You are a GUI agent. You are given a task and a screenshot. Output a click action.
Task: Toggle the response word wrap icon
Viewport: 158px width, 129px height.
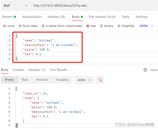[100, 80]
